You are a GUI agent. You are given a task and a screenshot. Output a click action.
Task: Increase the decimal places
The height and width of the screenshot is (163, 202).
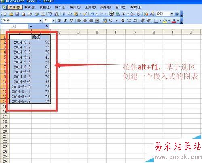point(129,21)
